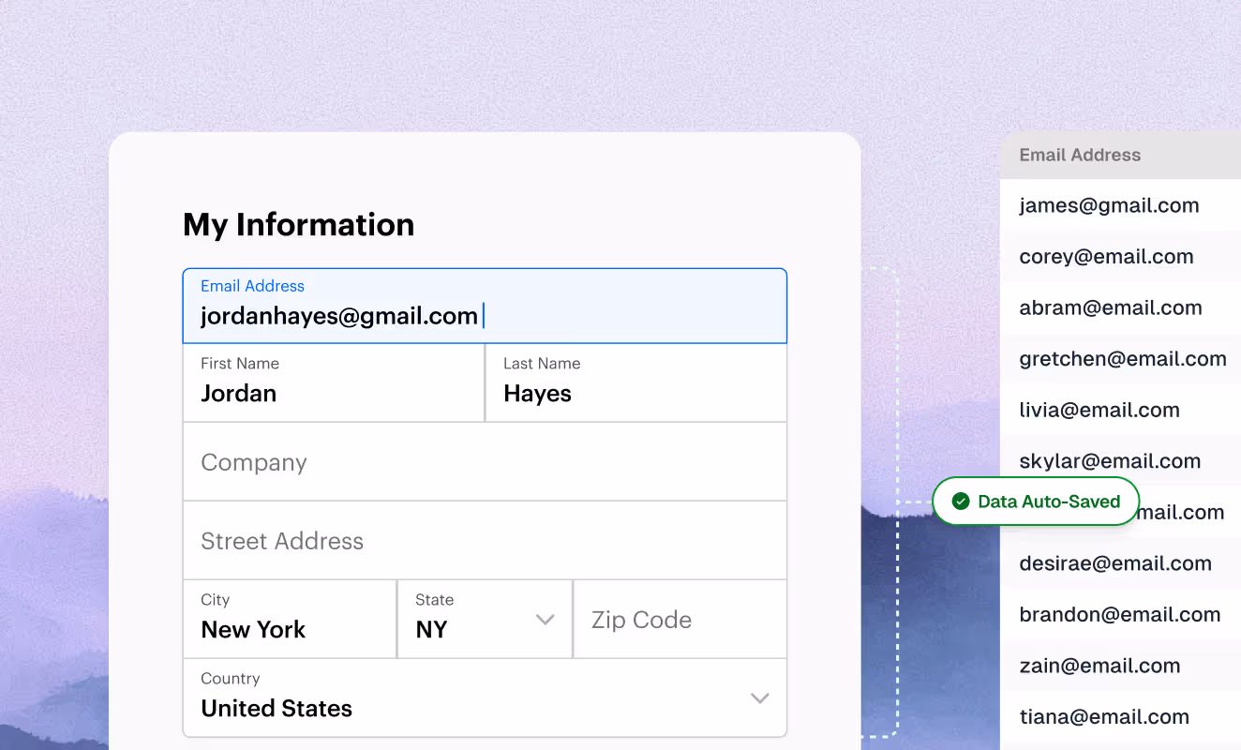This screenshot has width=1241, height=750.
Task: Choose abram@email.com row
Action: point(1120,307)
